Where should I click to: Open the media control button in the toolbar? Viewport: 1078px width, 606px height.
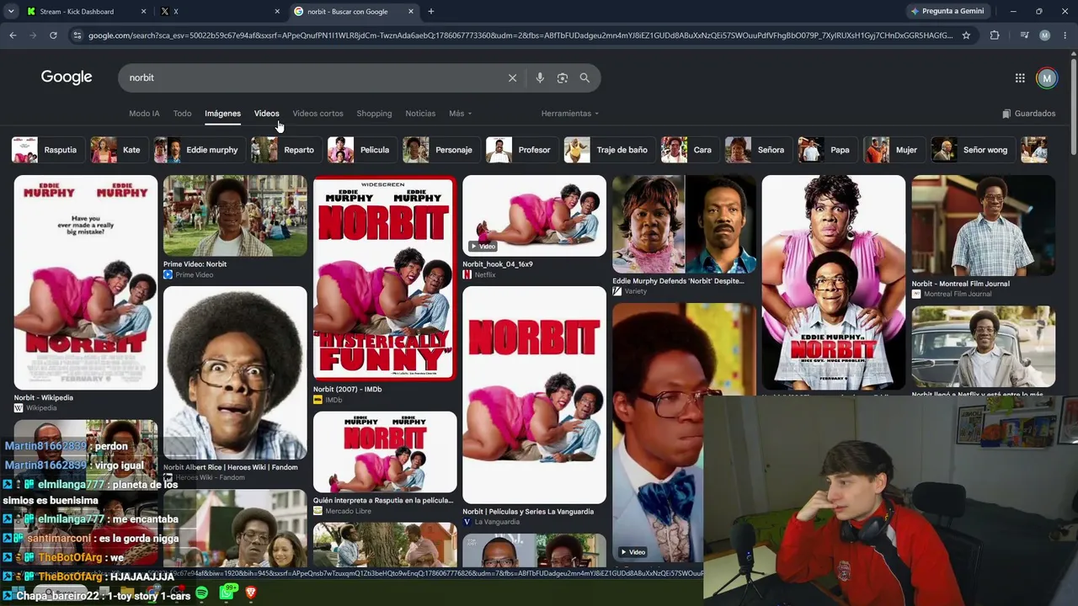pos(1024,35)
